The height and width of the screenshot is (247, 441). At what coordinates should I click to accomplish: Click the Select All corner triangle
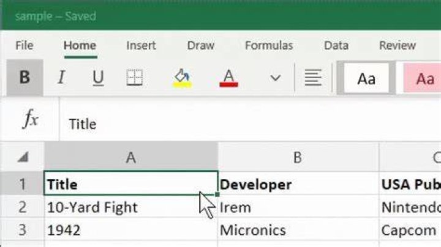(x=23, y=157)
